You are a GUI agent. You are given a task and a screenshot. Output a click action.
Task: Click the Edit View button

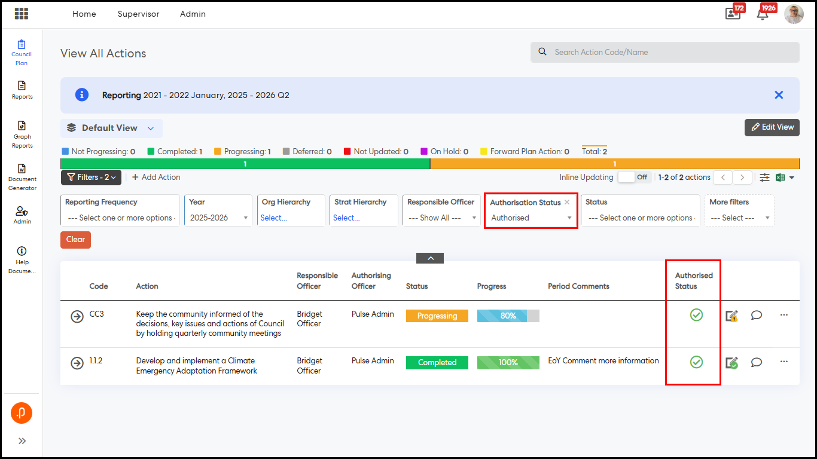coord(772,127)
